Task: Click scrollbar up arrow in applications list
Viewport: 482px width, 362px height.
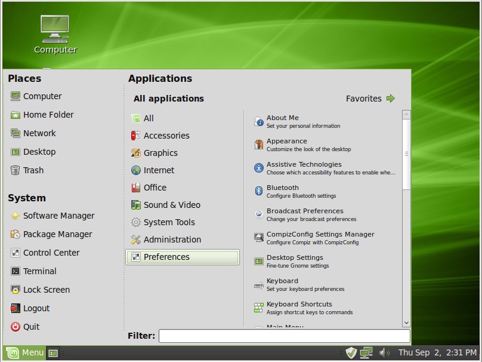Action: pyautogui.click(x=406, y=115)
